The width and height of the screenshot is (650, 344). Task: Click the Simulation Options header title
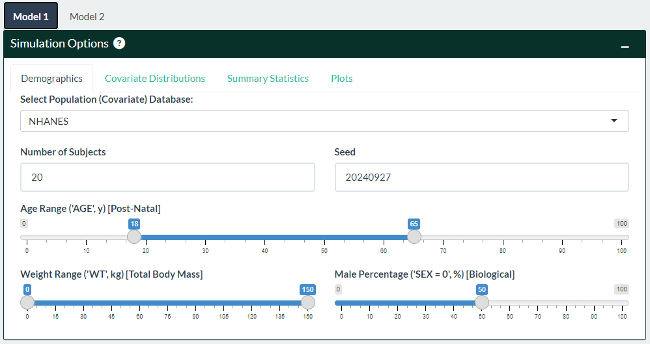[x=59, y=44]
